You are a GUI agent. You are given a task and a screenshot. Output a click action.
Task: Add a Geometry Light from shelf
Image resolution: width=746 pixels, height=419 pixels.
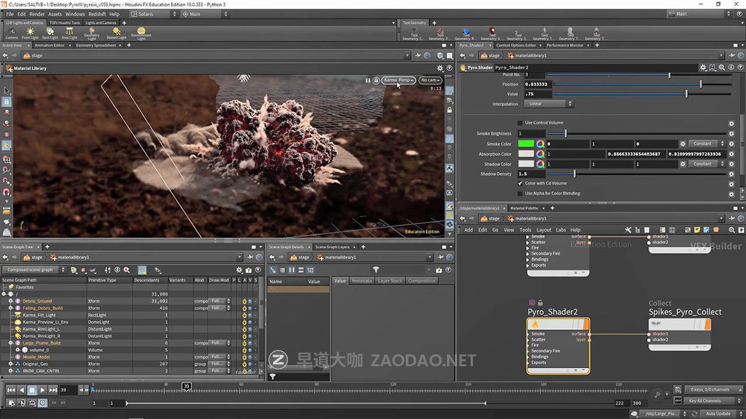coord(91,33)
